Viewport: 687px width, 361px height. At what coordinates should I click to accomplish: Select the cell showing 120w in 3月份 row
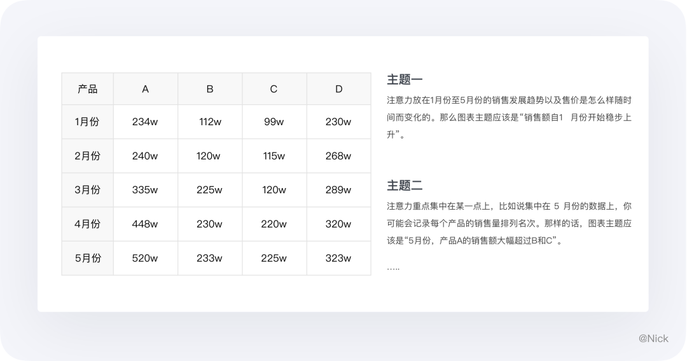point(274,190)
